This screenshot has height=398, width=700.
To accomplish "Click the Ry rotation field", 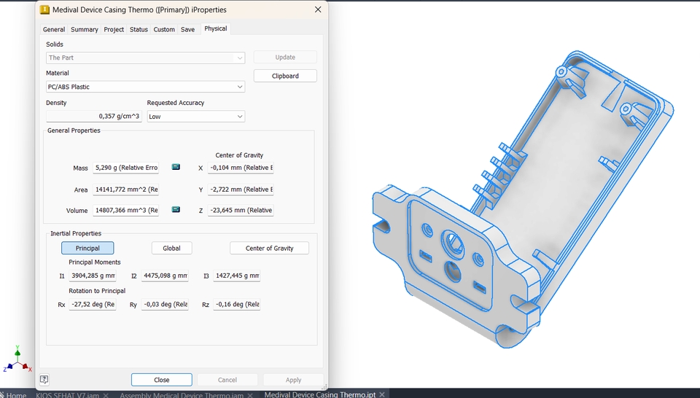I will coord(165,304).
